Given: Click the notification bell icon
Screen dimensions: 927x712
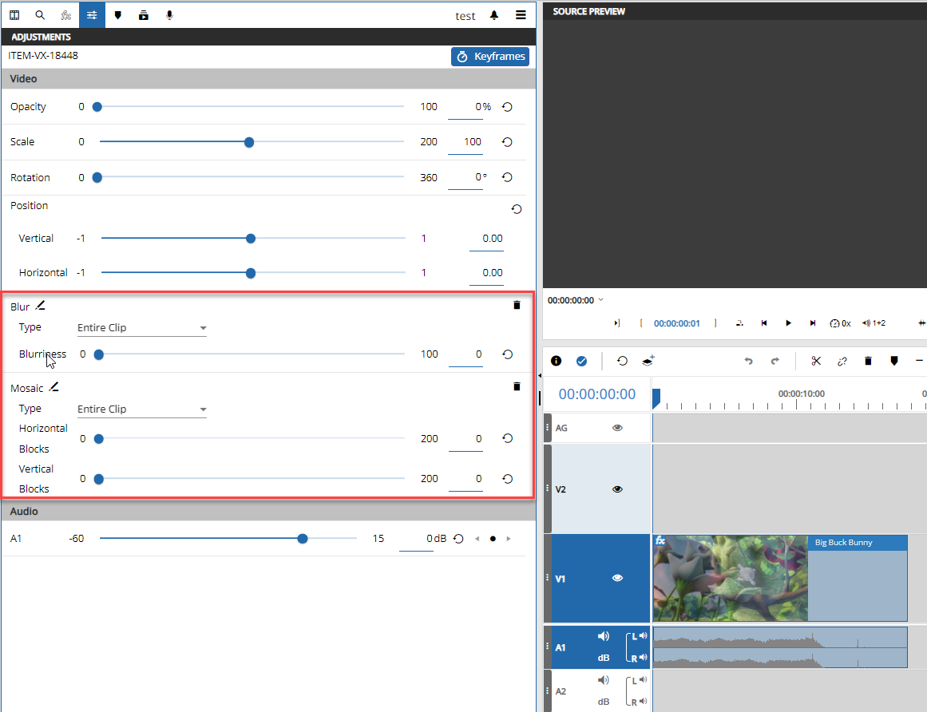Looking at the screenshot, I should coord(494,15).
